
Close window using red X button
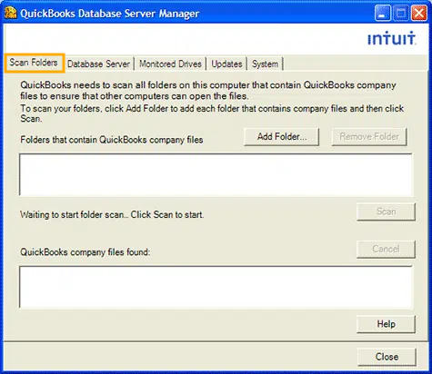pos(419,14)
